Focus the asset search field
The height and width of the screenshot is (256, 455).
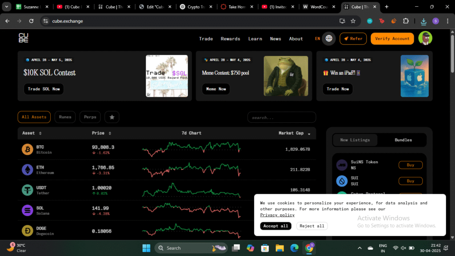pyautogui.click(x=281, y=117)
